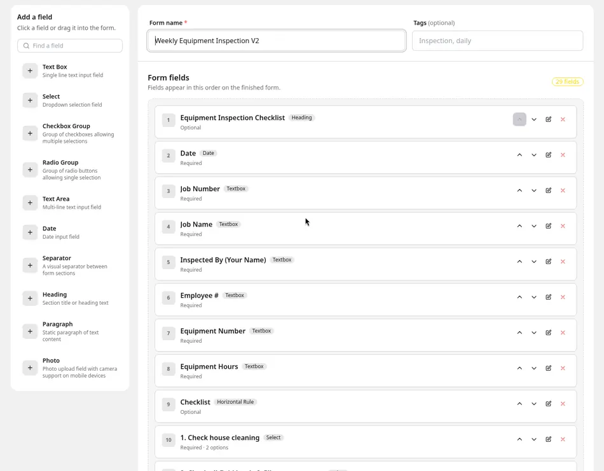Viewport: 604px width, 471px height.
Task: Move Equipment Hours field up
Action: coord(519,368)
